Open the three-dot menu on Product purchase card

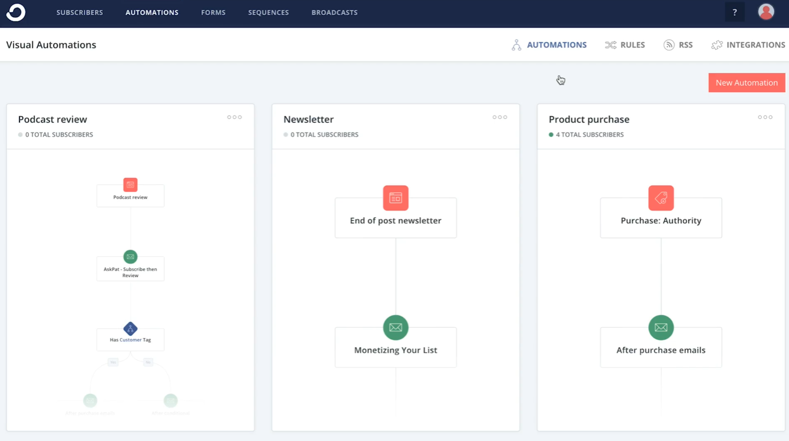tap(766, 117)
